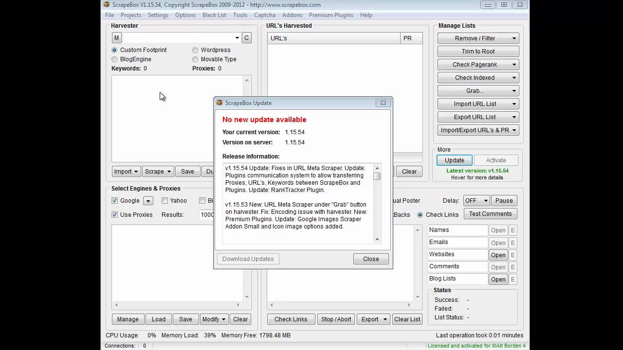Open the Delay OFF dropdown

click(476, 201)
